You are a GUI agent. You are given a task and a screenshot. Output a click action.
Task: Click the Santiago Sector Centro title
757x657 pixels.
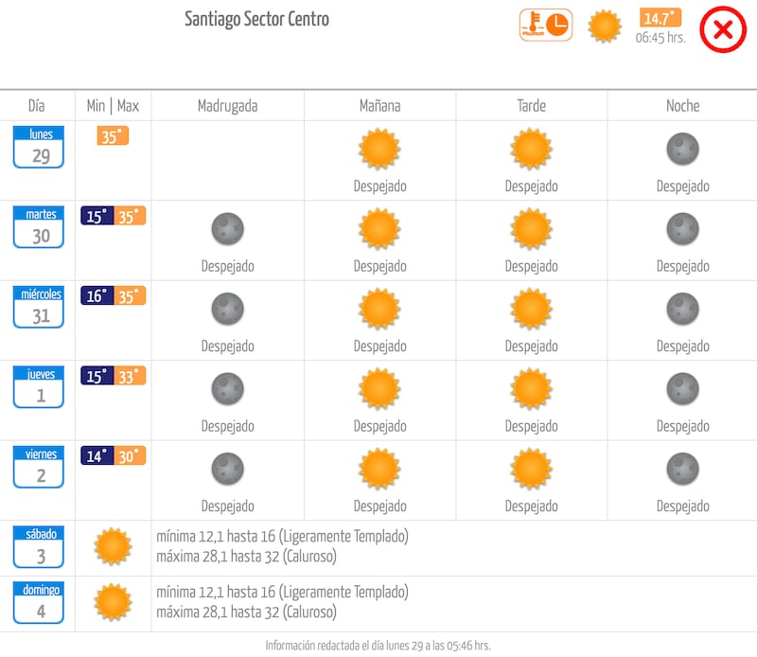[x=257, y=19]
